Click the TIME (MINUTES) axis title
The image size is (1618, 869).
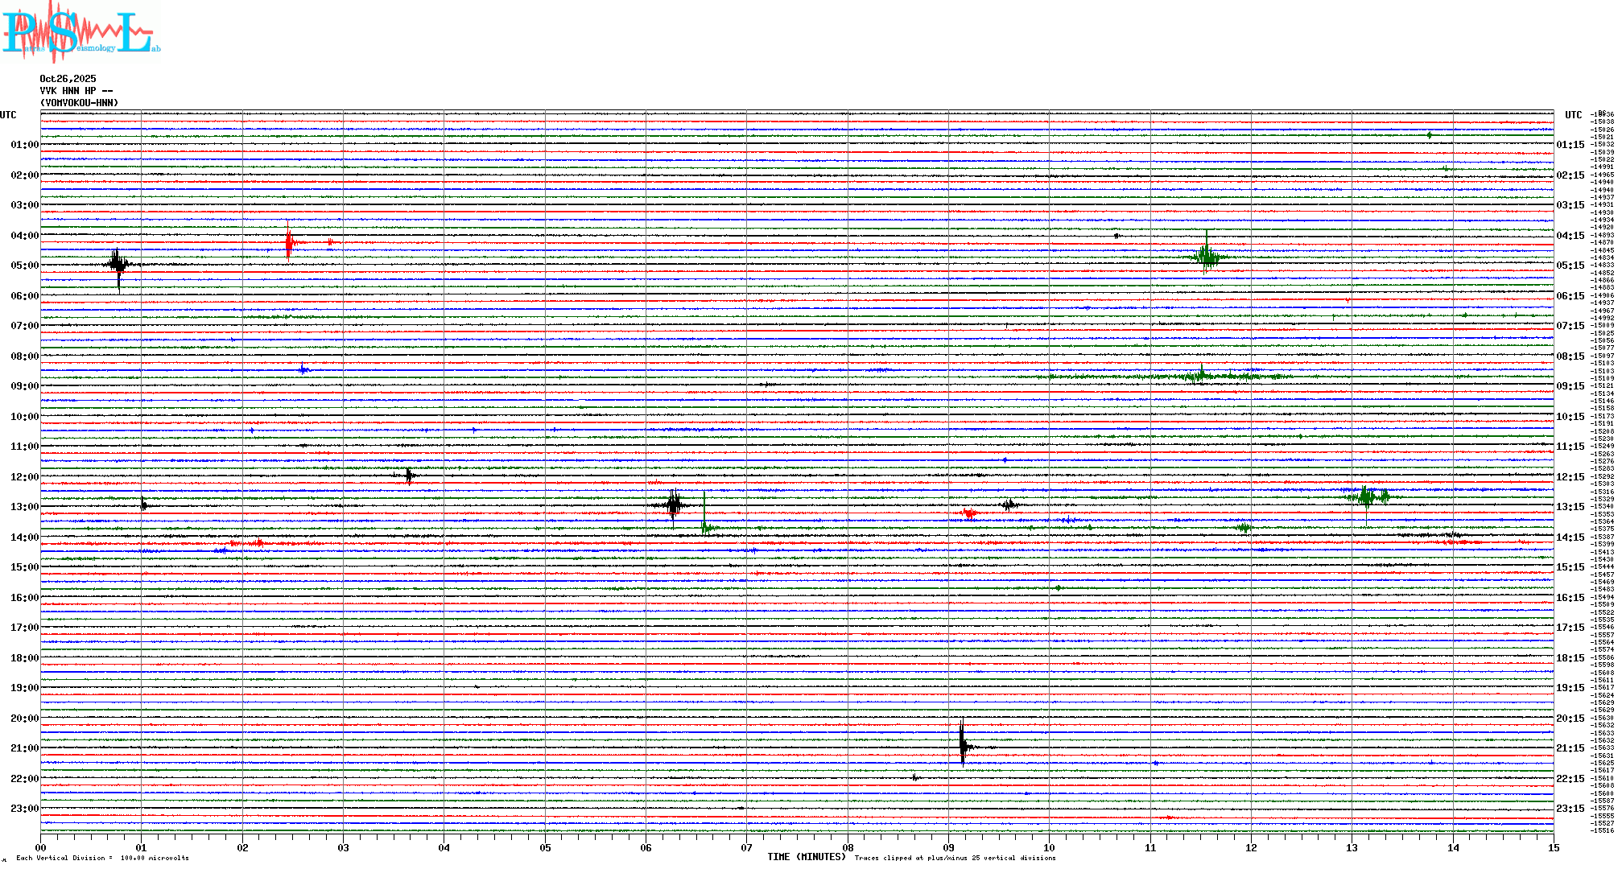807,857
